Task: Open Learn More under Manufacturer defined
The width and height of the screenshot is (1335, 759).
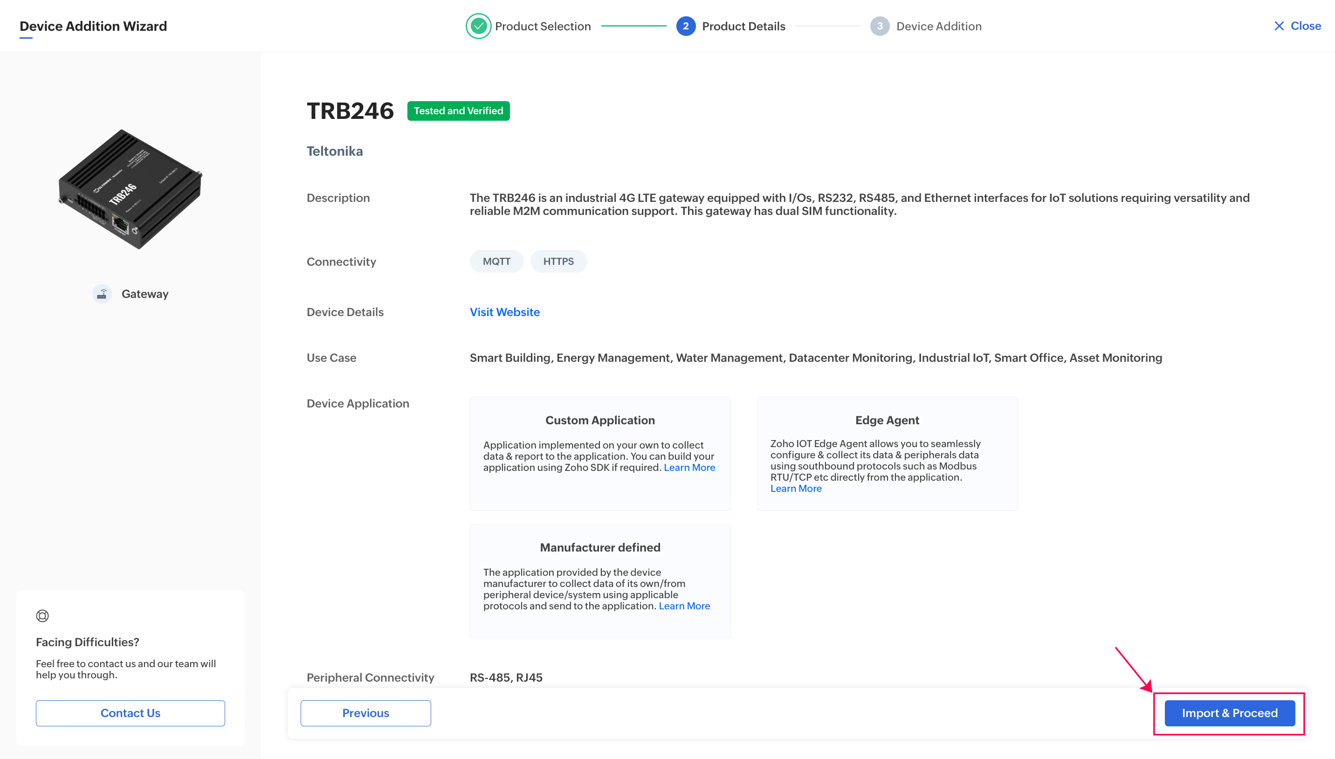Action: pyautogui.click(x=684, y=606)
